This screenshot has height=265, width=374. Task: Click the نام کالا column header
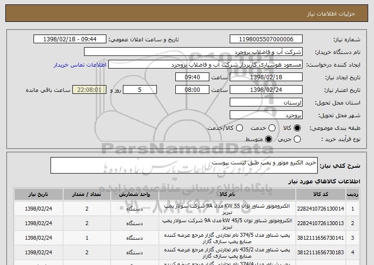pyautogui.click(x=227, y=194)
